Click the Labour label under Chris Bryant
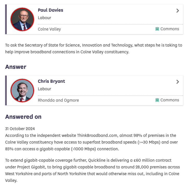Viewport: 190px width, 186px height. 44,89
